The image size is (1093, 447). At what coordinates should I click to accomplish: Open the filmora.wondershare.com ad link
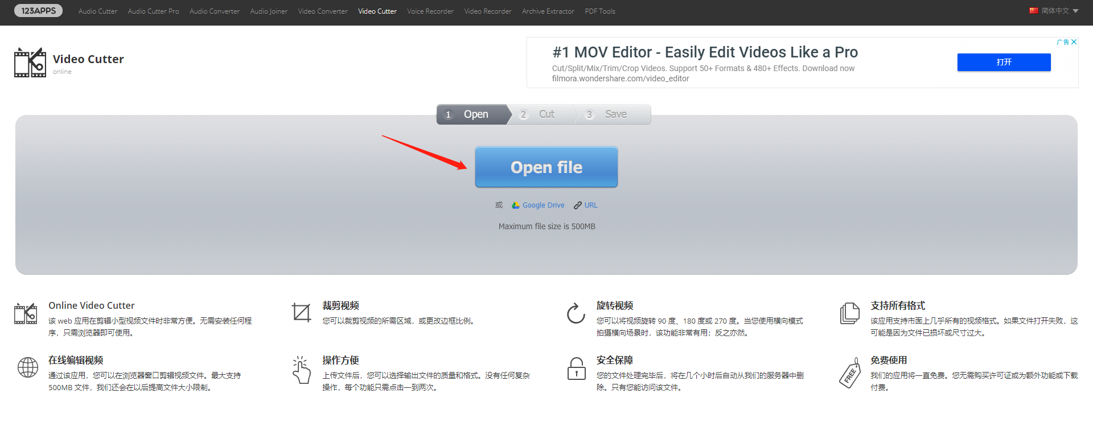pos(621,78)
